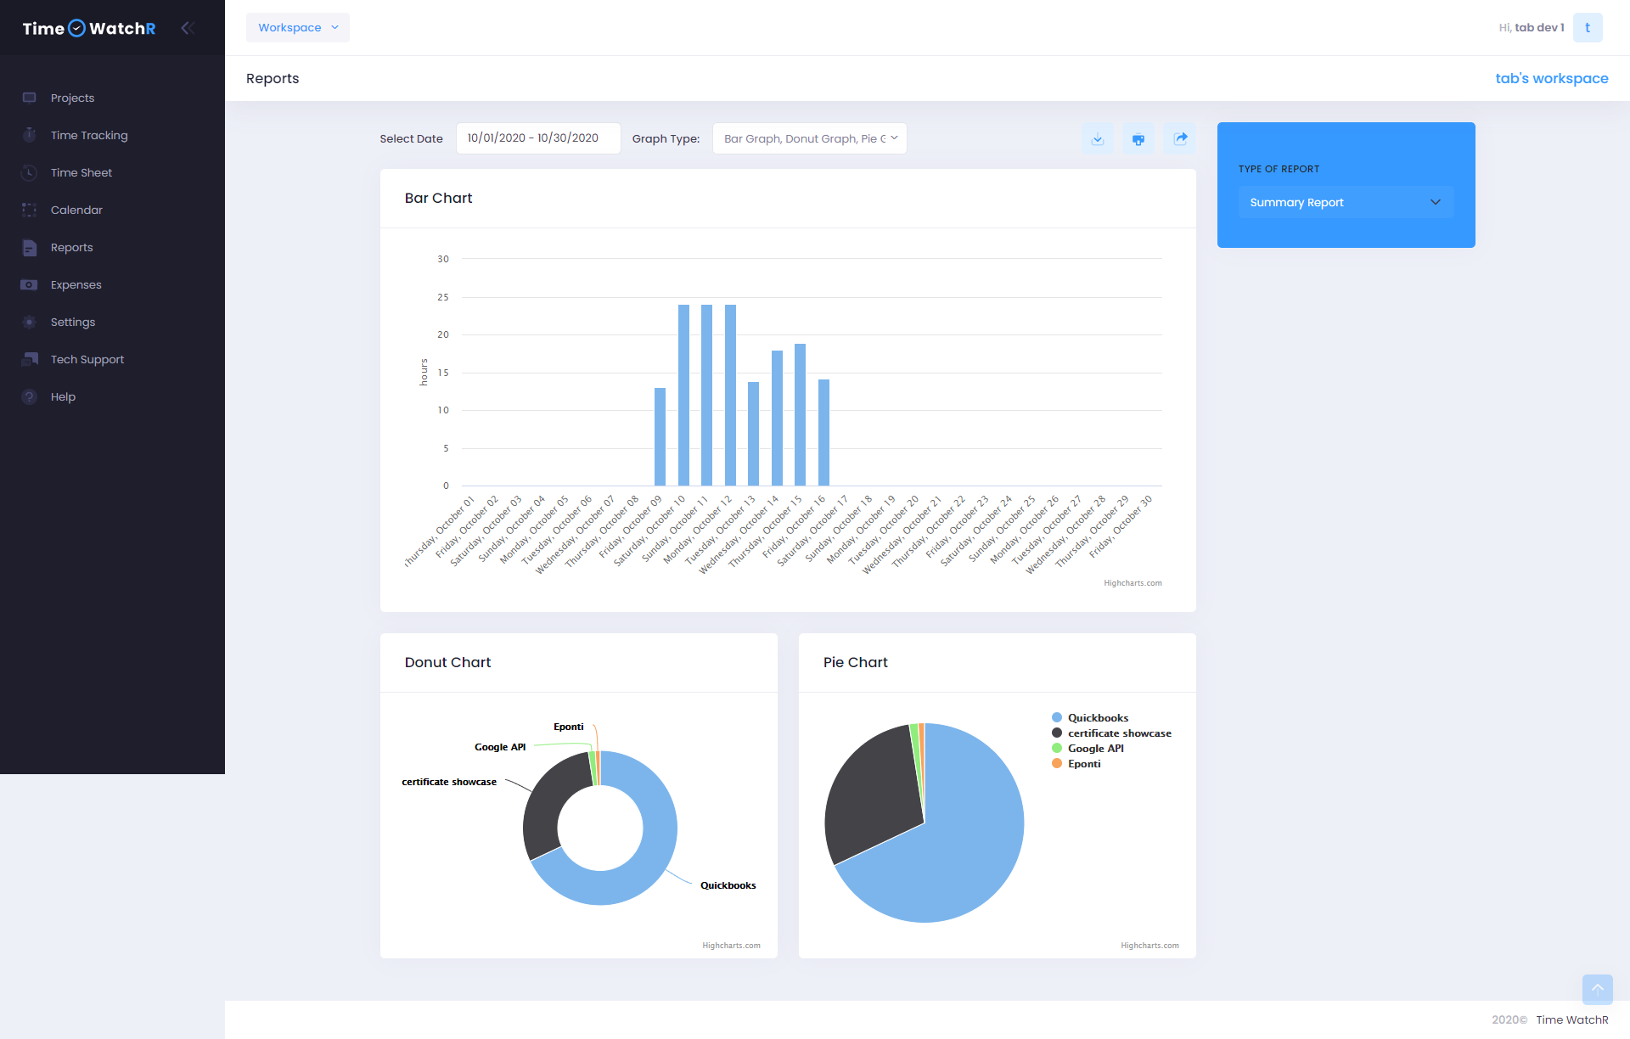Open Time Sheet from sidebar menu
Viewport: 1630px width, 1039px height.
(x=81, y=172)
